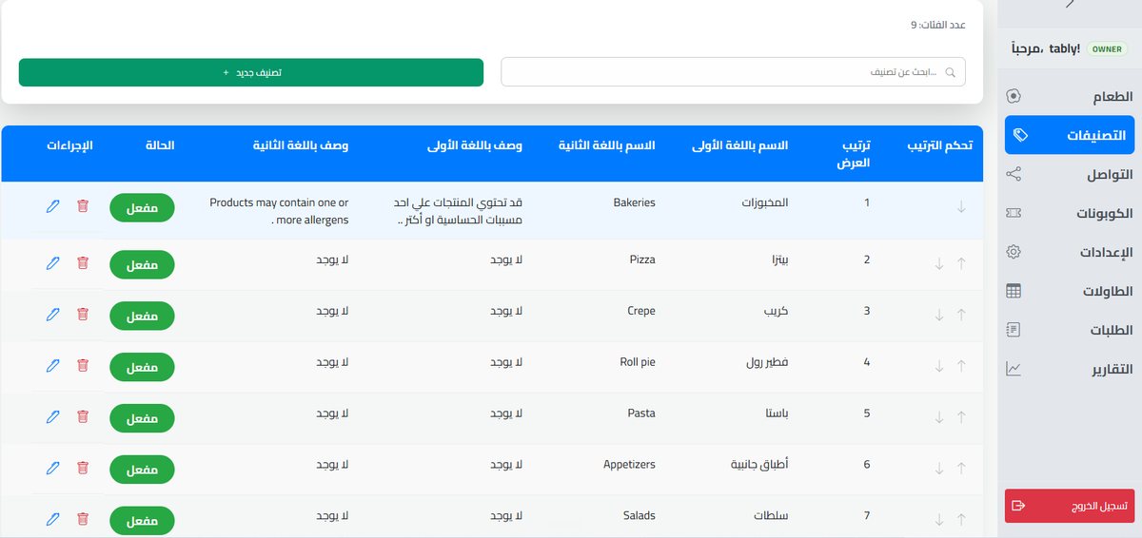The width and height of the screenshot is (1142, 538).
Task: Click the search magnifier icon
Action: 950,72
